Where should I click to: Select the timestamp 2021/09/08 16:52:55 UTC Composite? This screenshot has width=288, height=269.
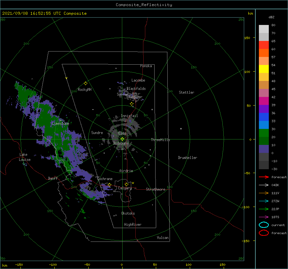(44, 13)
